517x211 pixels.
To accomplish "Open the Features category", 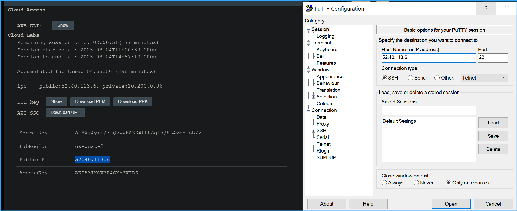I will (x=326, y=63).
